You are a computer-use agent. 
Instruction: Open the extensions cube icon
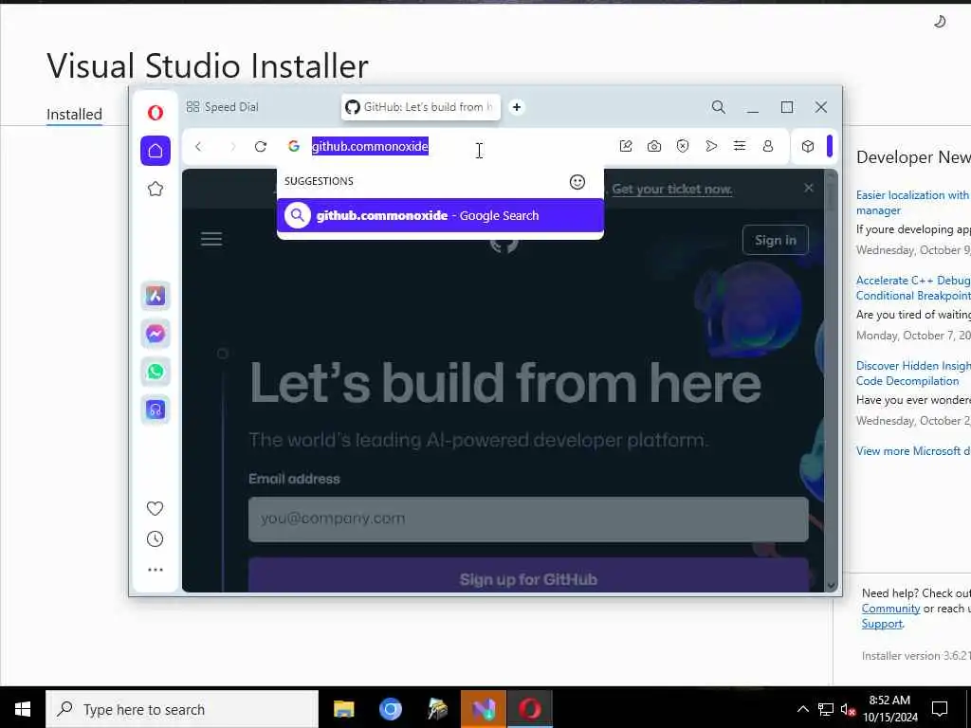pos(808,147)
